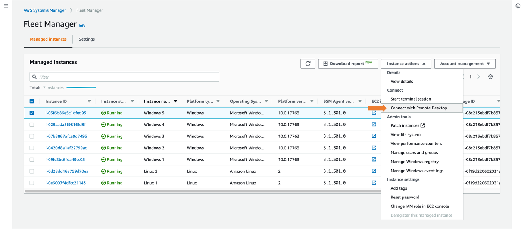Click the info icon in the top right corner
524x229 pixels.
(x=518, y=6)
